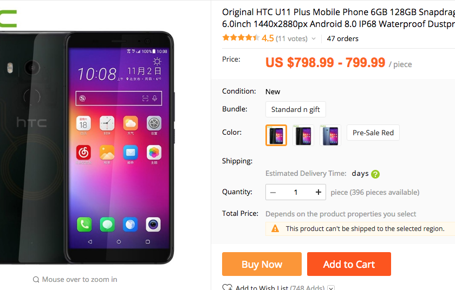Click the quantity input field
Screen dimensions: 455x290
tap(296, 192)
